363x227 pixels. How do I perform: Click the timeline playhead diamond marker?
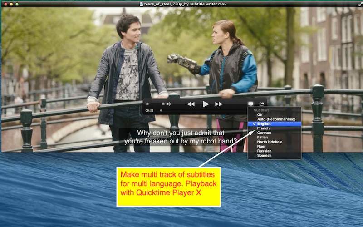[161, 110]
